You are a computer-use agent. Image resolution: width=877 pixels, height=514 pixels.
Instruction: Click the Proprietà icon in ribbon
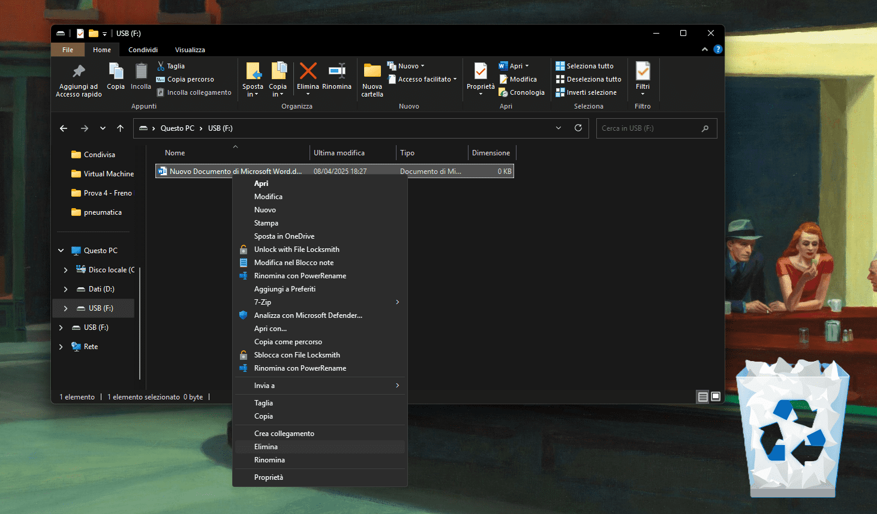coord(480,72)
